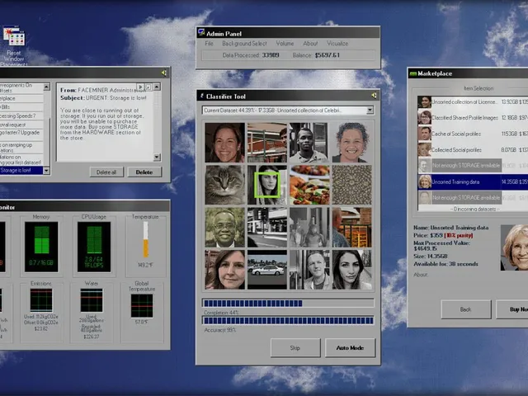Click the man in jacket thumbnail in bottom row
The width and height of the screenshot is (528, 396).
pos(309,270)
